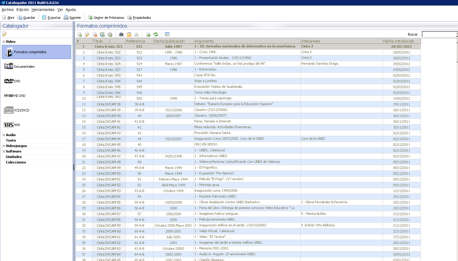
Task: Click the Exportar button
Action: (x=51, y=18)
